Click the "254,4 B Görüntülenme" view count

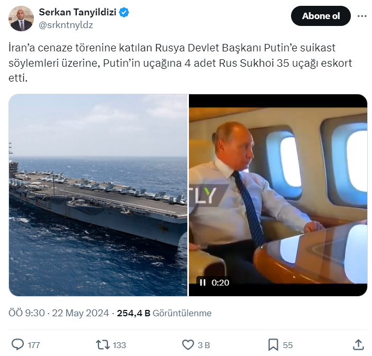click(164, 313)
